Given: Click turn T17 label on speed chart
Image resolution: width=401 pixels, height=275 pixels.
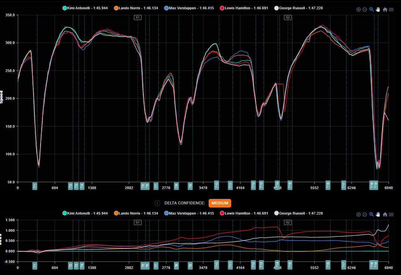Looking at the screenshot, I should (344, 185).
